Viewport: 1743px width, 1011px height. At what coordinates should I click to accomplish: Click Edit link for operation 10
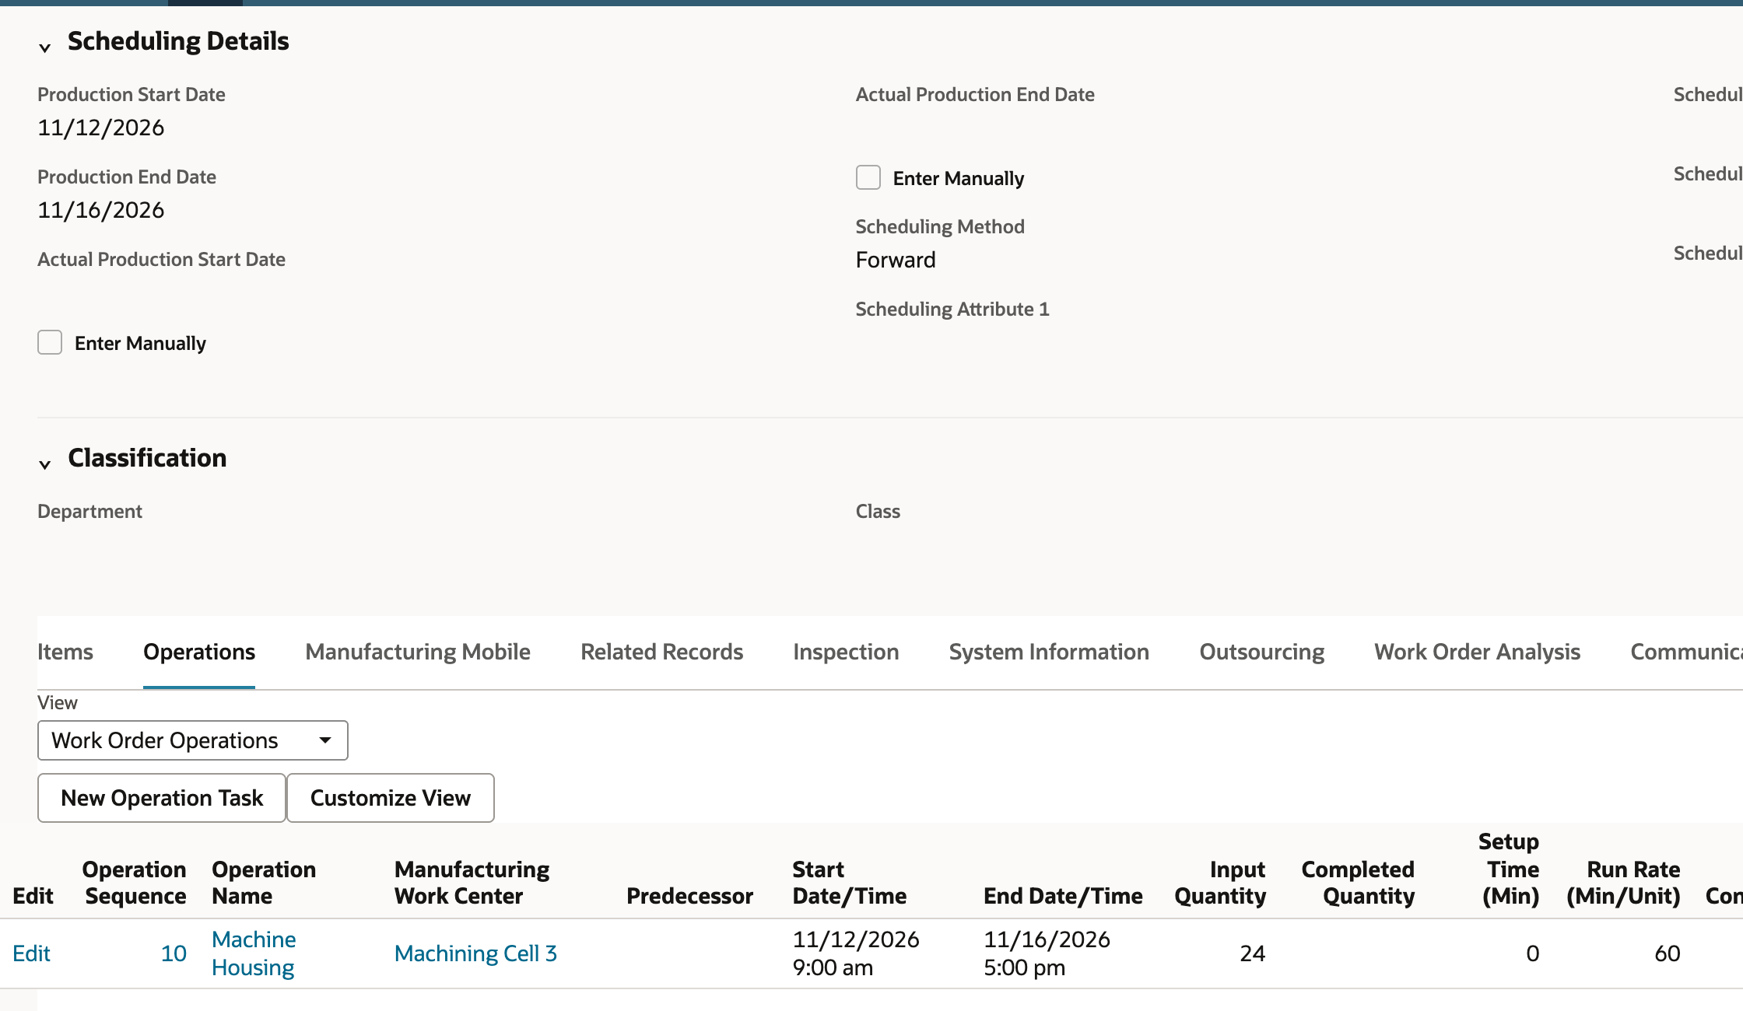coord(31,953)
